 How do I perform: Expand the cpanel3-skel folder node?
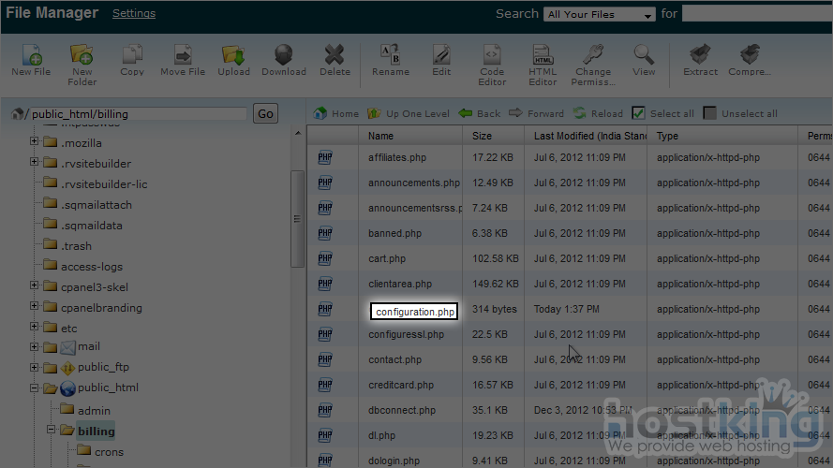click(35, 286)
